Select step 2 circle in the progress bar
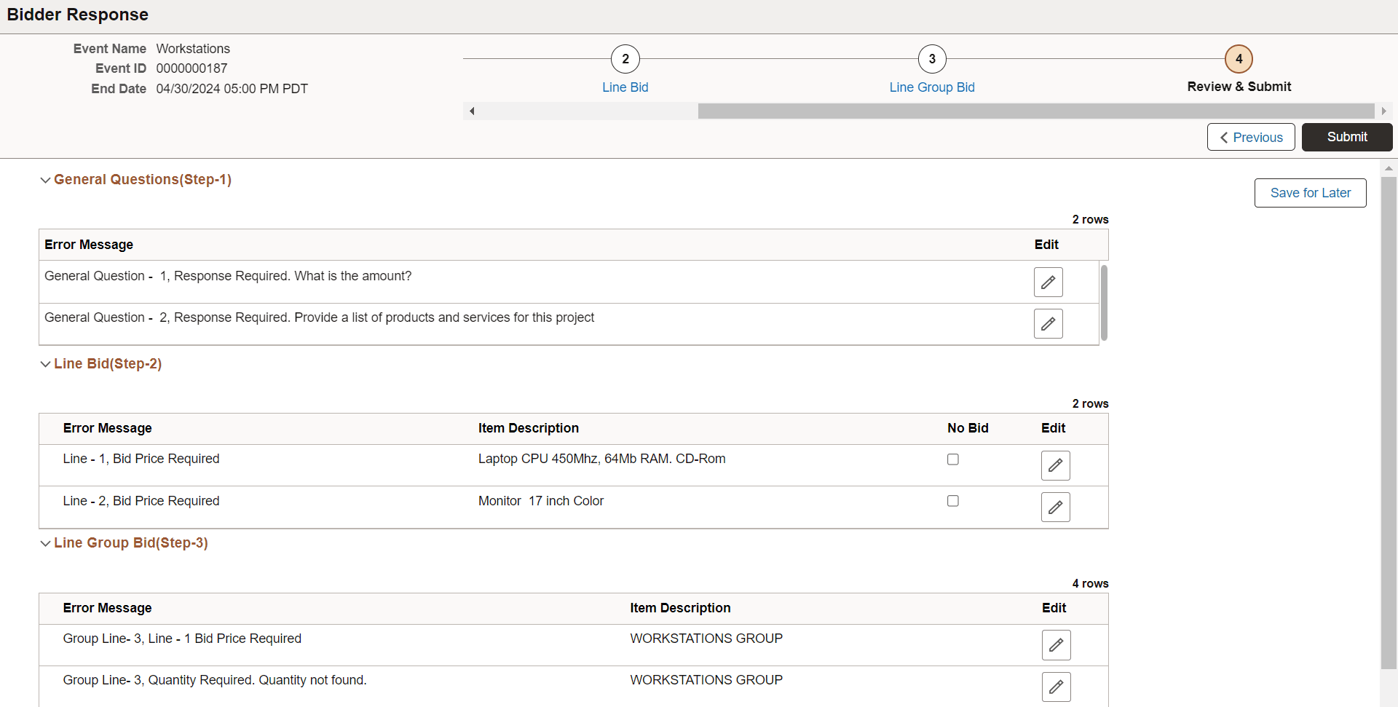 tap(625, 59)
